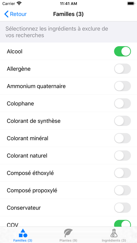
Task: Enable Colorant de synthèse exclusion
Action: point(123,121)
